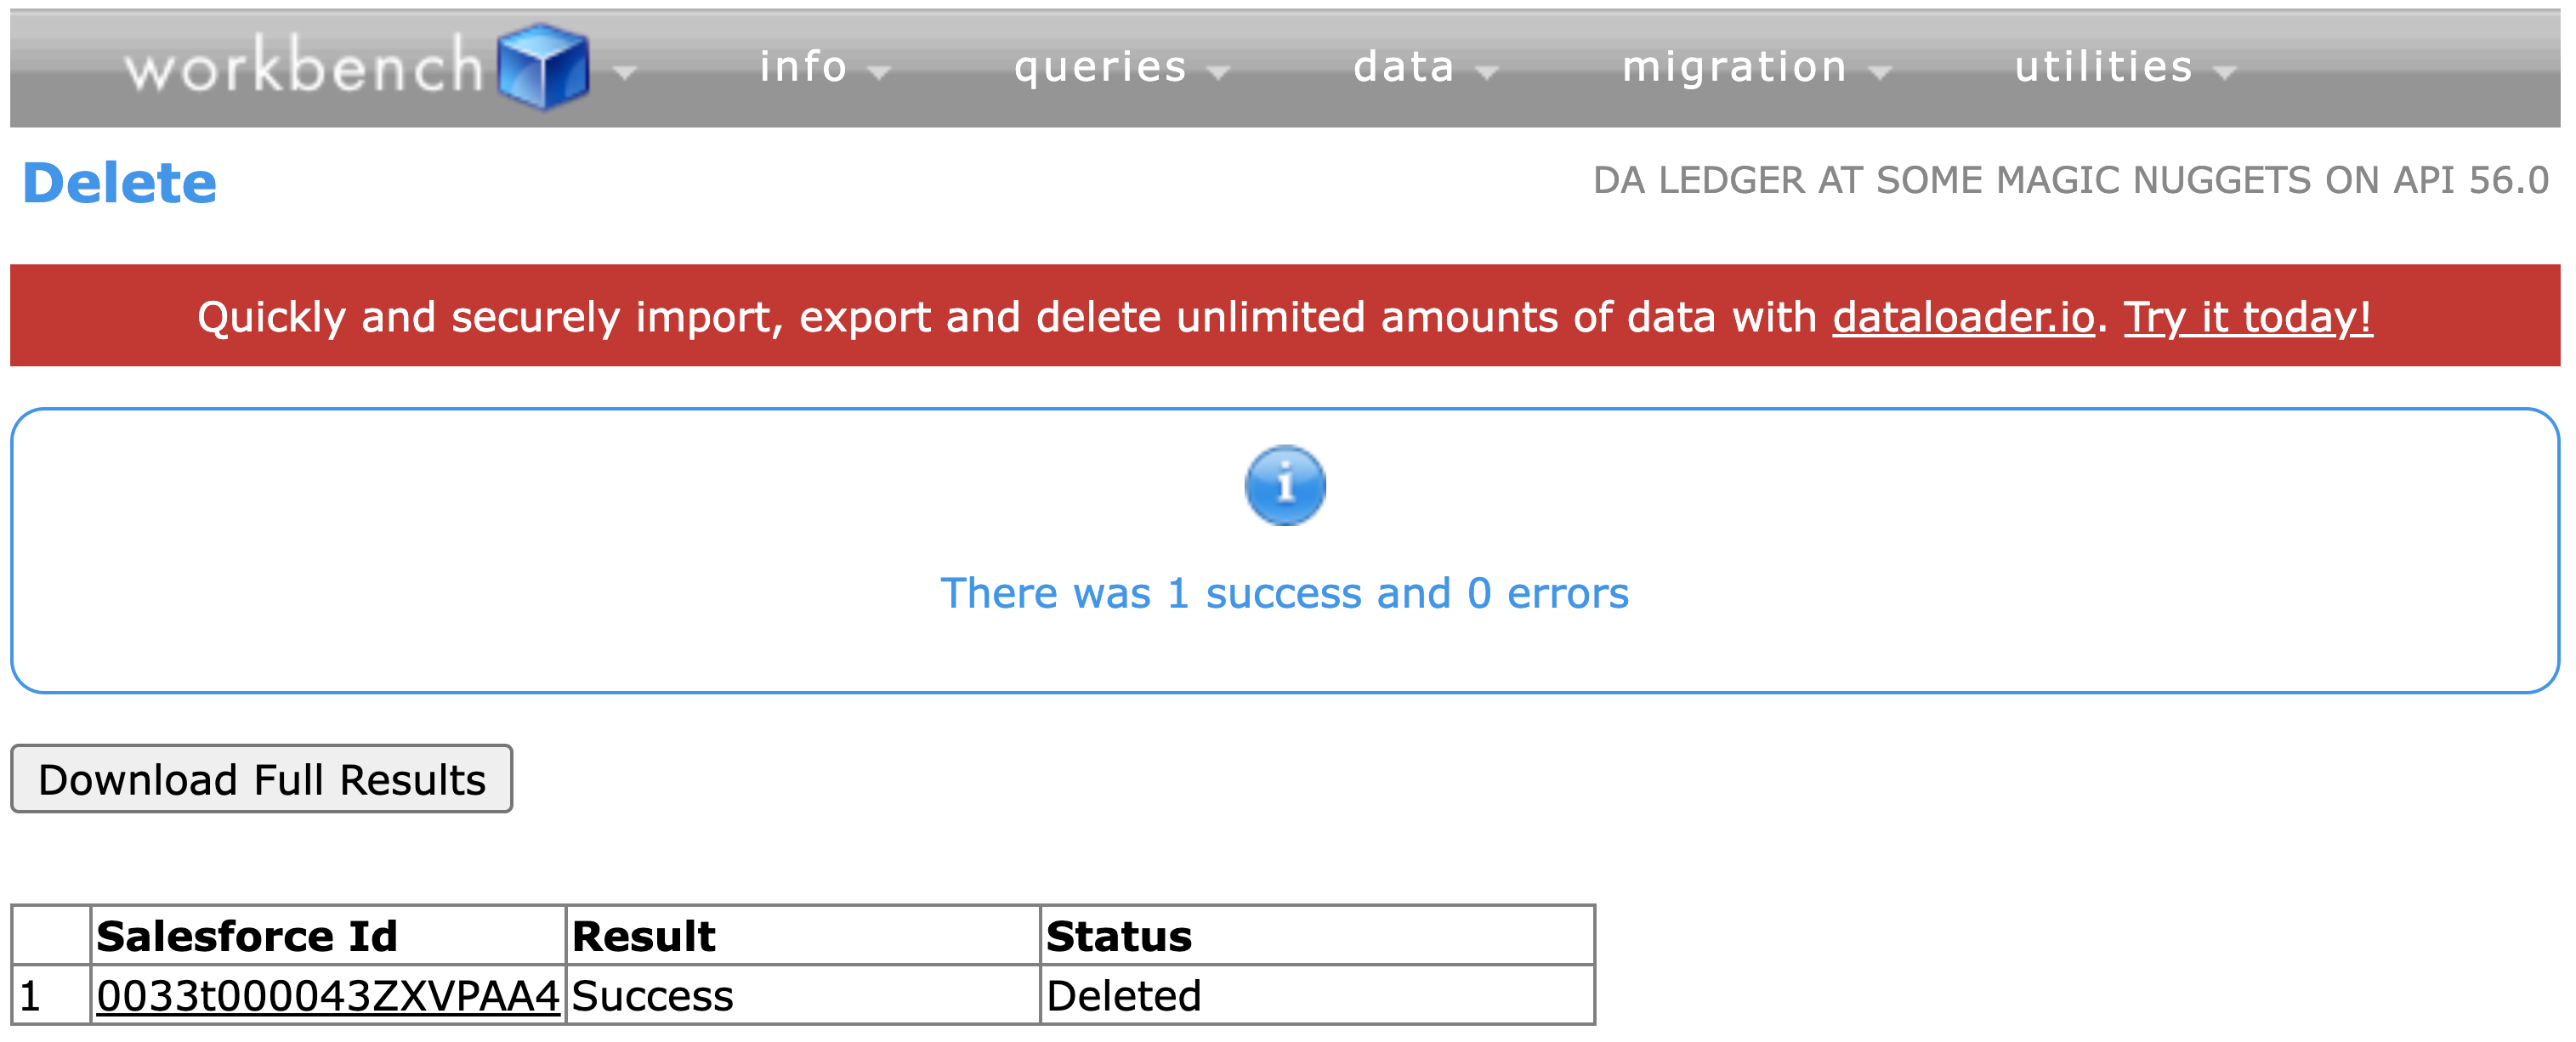Expand the info dropdown arrow
The width and height of the screenshot is (2576, 1042).
coord(879,72)
